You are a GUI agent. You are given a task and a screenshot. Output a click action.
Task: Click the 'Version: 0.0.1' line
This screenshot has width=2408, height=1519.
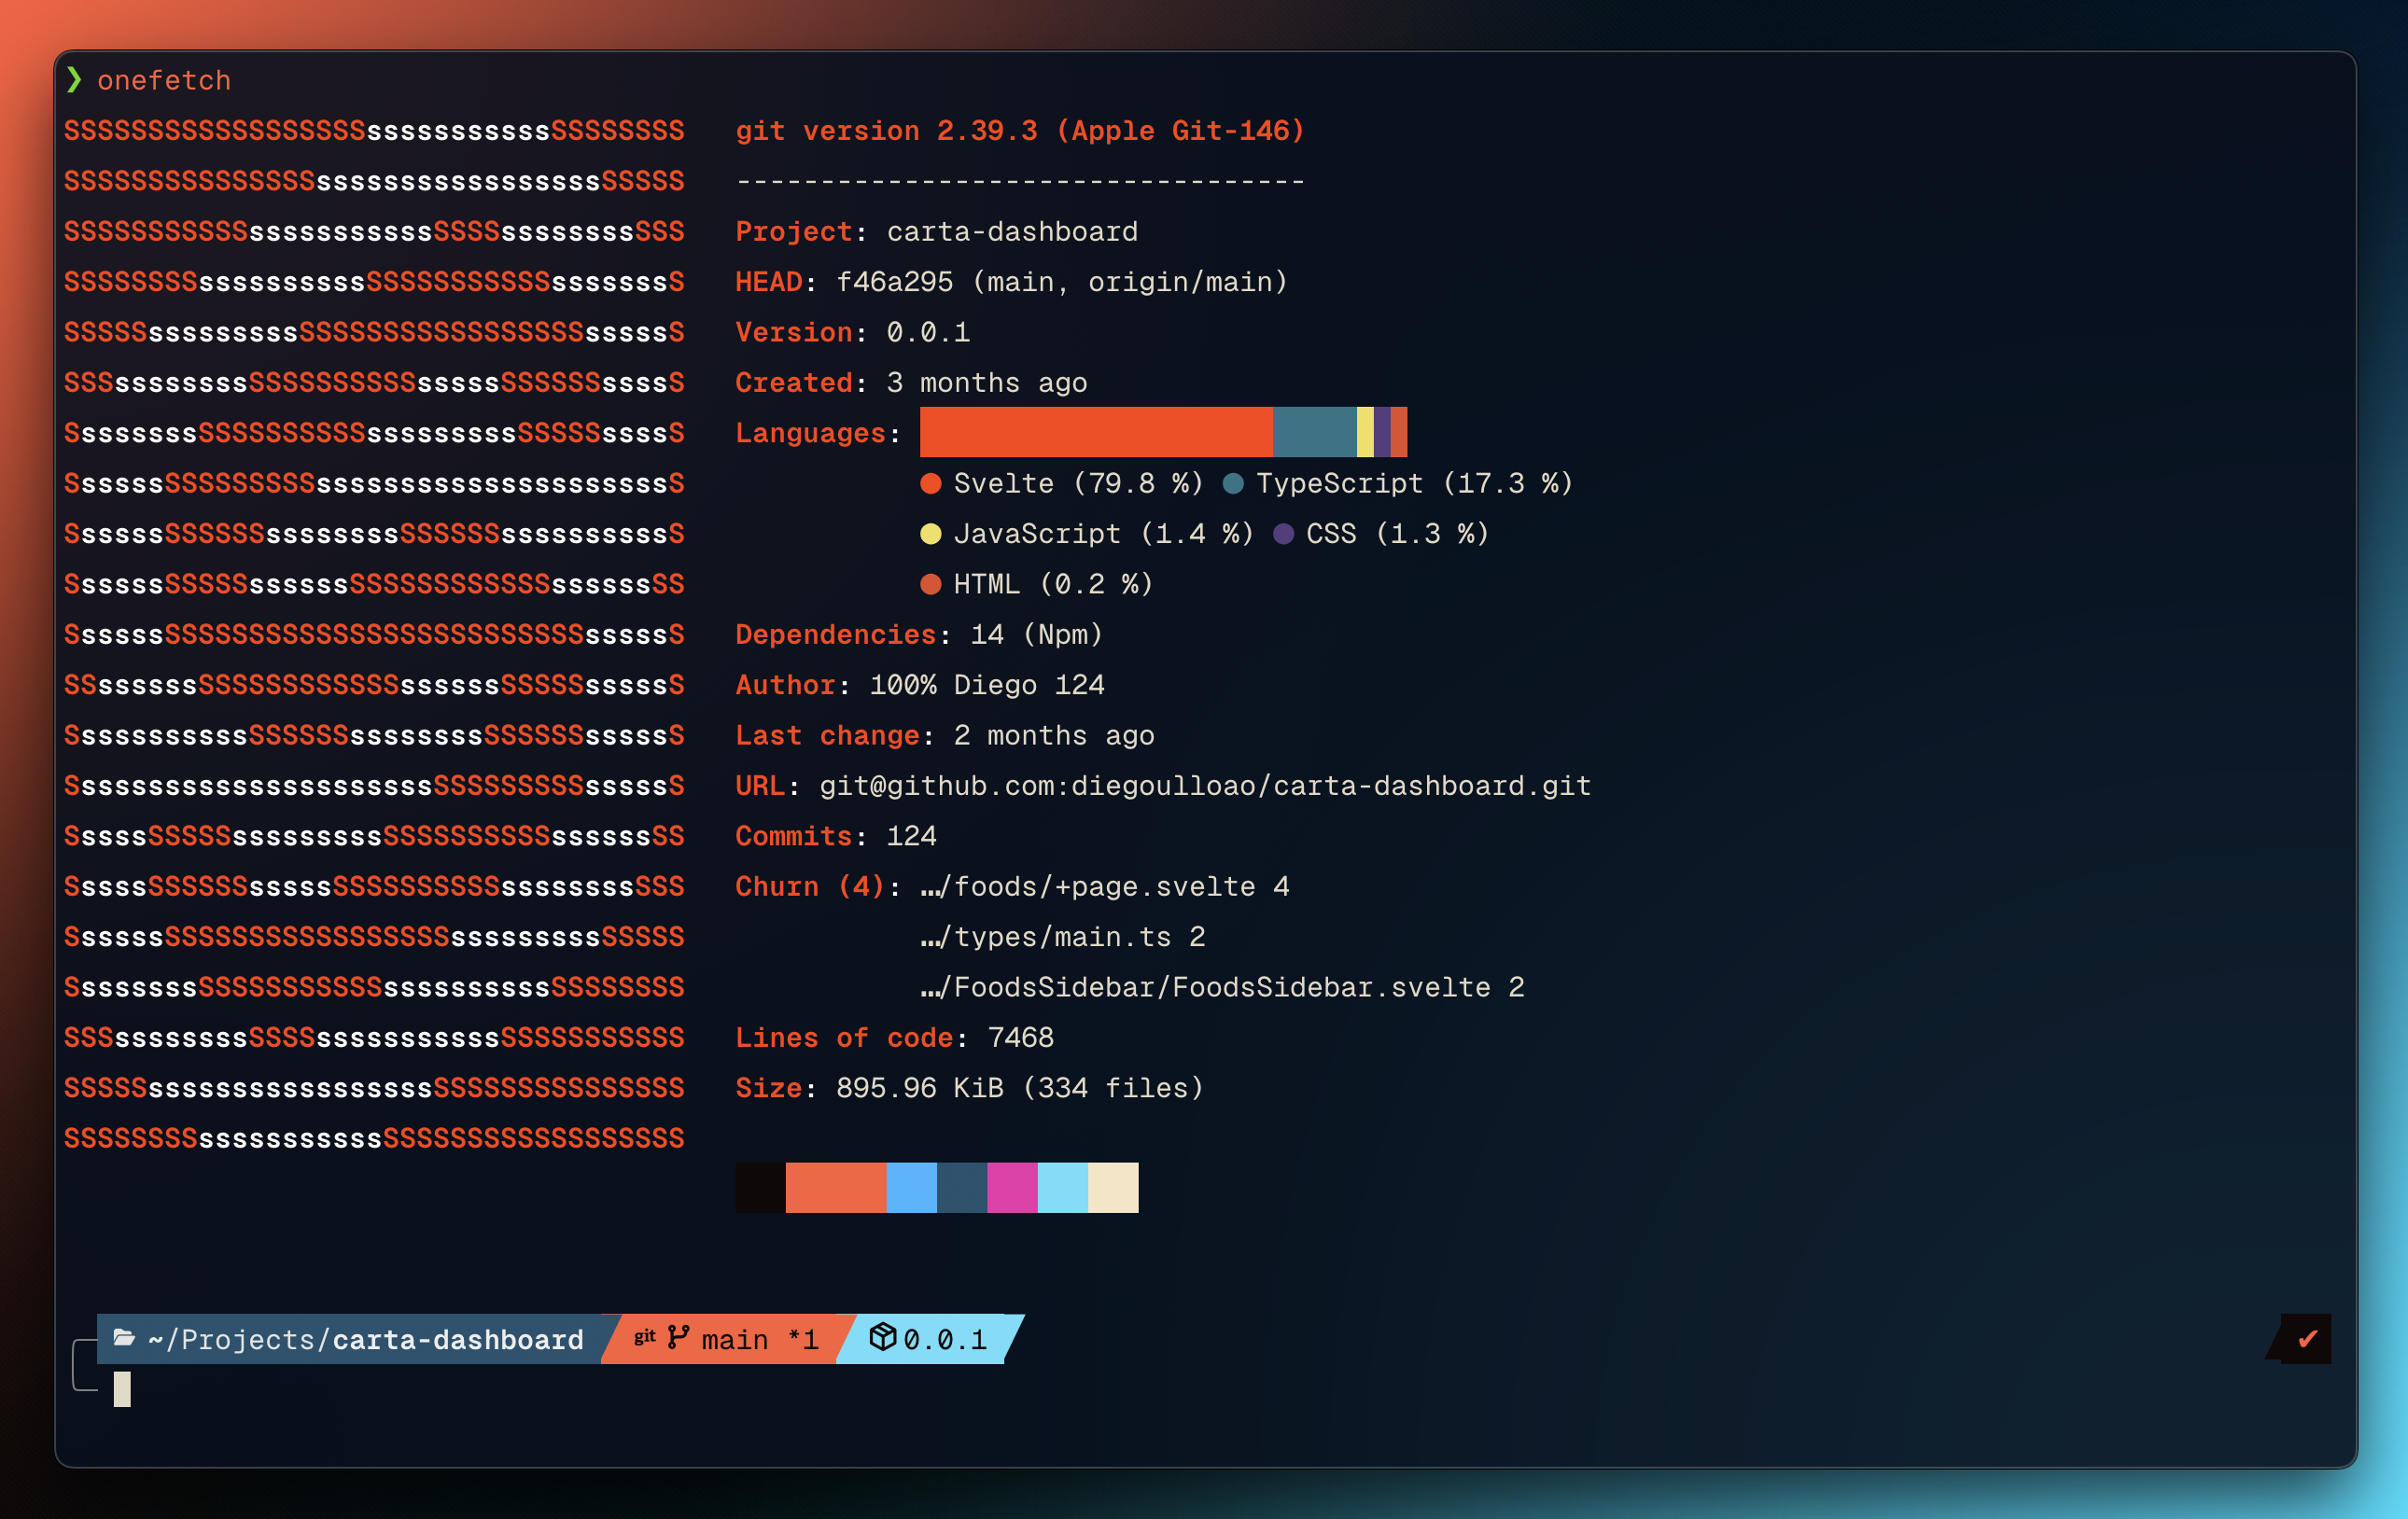[x=853, y=333]
